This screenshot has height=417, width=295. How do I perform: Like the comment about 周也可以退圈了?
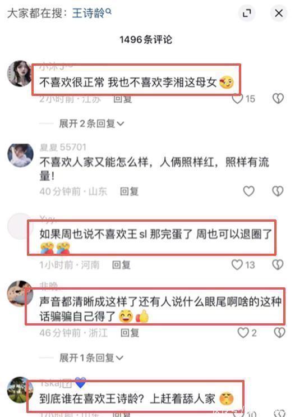[x=237, y=264]
